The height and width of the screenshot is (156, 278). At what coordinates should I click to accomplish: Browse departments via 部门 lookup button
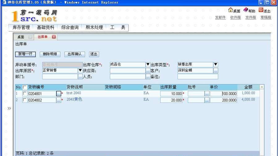coord(80,77)
